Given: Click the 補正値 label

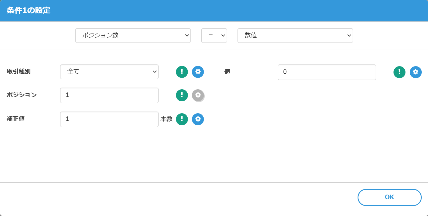Looking at the screenshot, I should tap(16, 119).
